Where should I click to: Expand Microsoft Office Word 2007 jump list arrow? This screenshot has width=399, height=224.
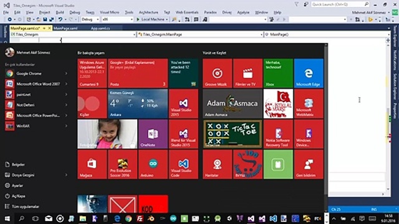tap(66, 84)
